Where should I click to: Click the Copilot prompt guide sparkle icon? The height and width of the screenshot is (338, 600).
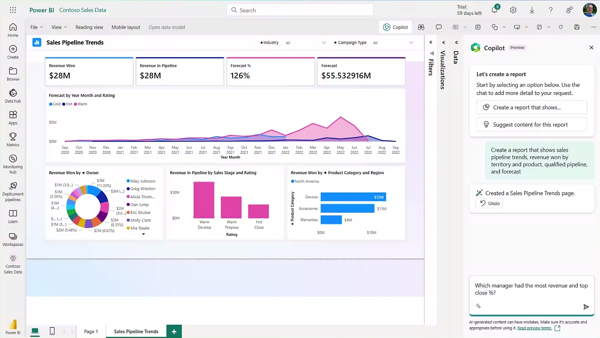[478, 306]
